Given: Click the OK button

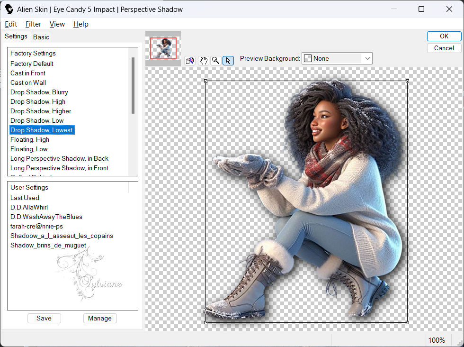Looking at the screenshot, I should coord(444,36).
